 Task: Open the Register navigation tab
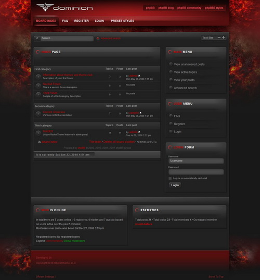[82, 21]
